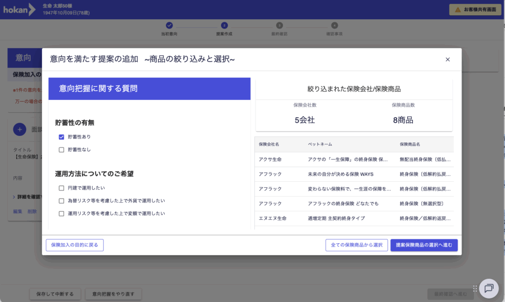
Task: Open the chat support widget icon
Action: pos(488,288)
